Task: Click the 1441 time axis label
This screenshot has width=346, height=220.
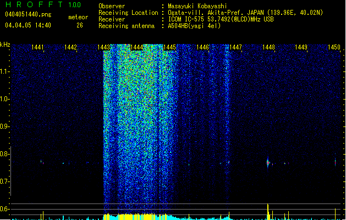Action: coord(37,47)
